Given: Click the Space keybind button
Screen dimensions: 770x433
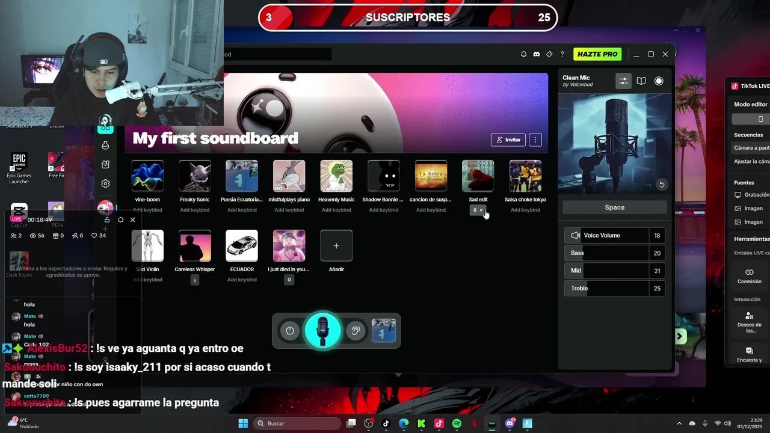Looking at the screenshot, I should [614, 207].
